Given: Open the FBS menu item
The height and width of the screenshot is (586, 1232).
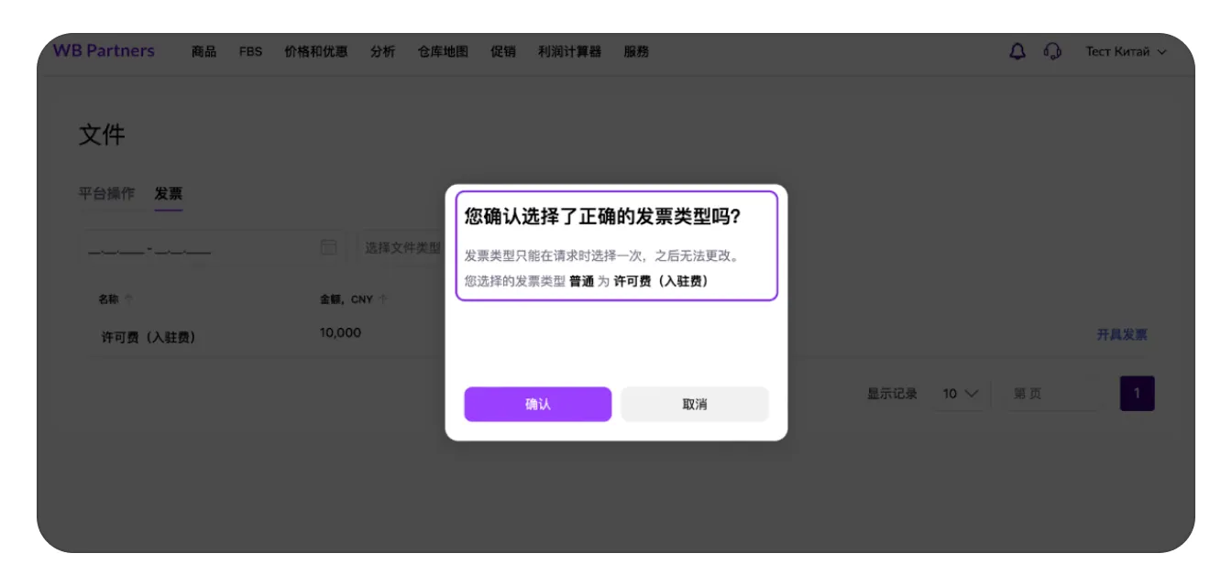Looking at the screenshot, I should (250, 51).
